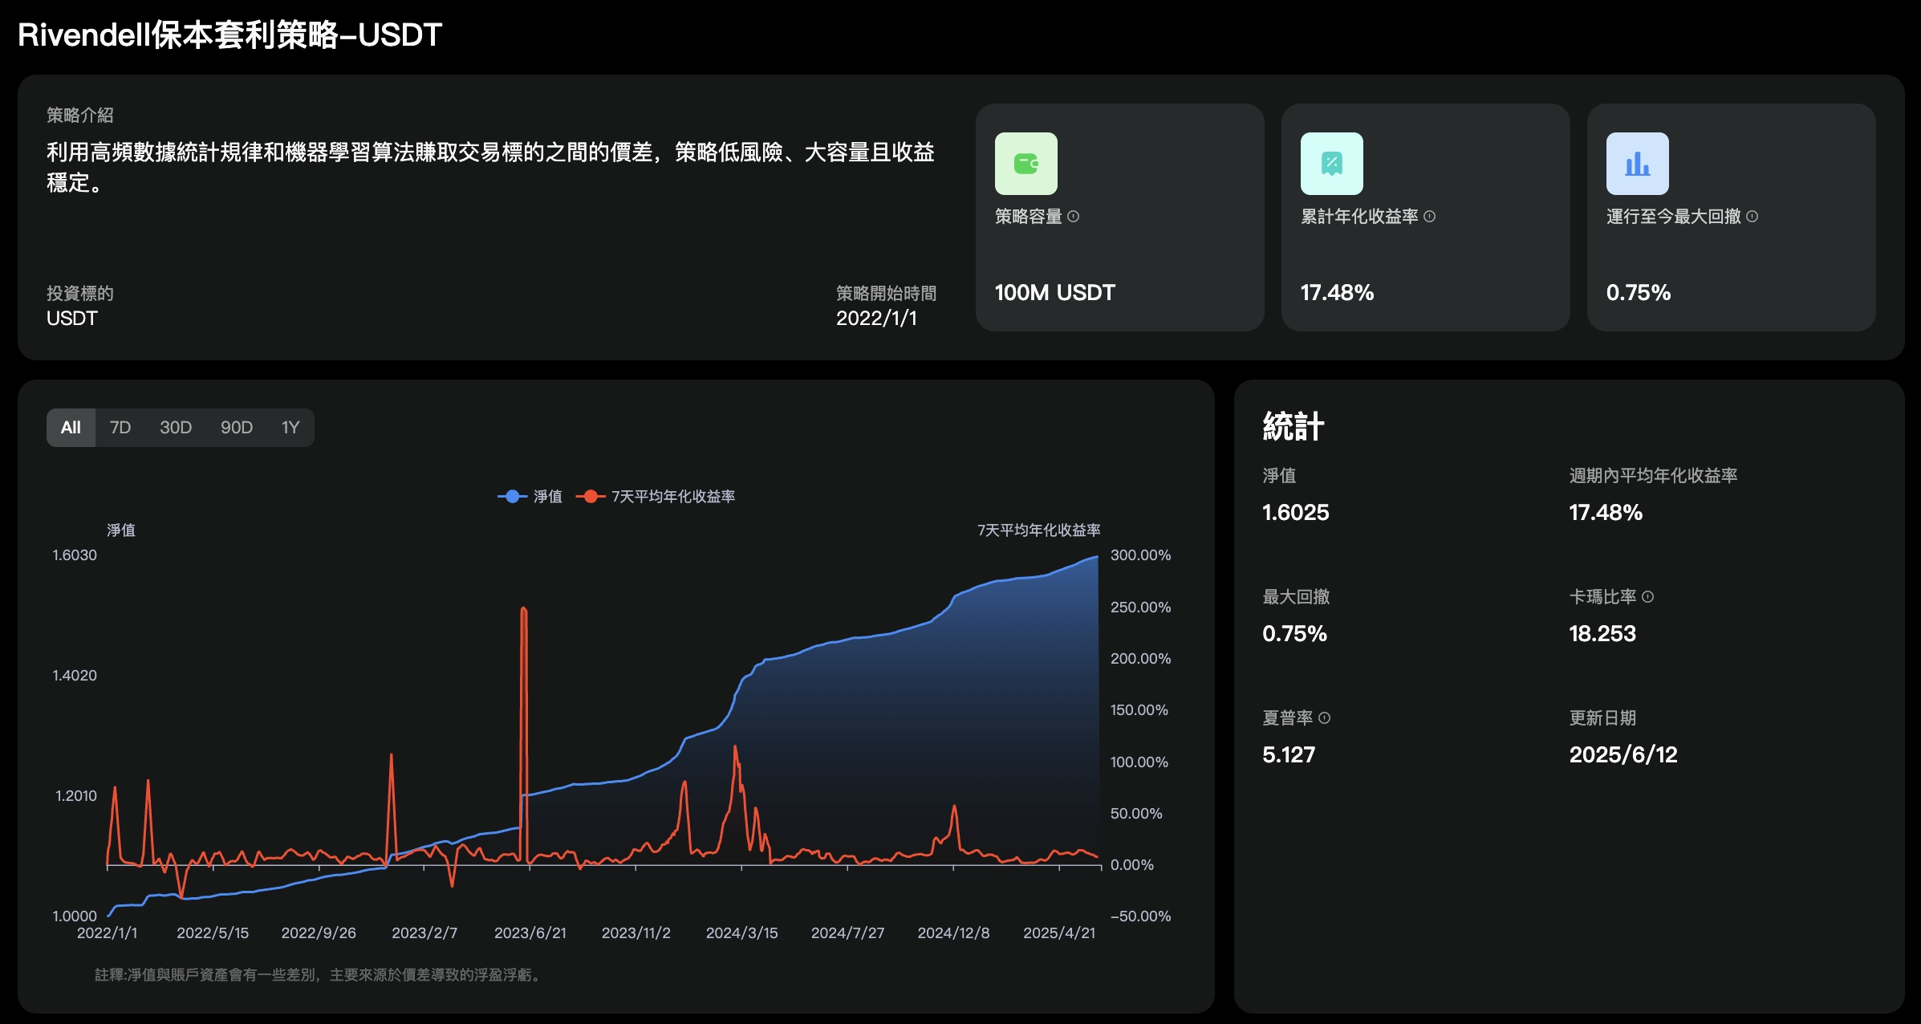Click the 18.253 Calmar ratio value
The image size is (1921, 1024).
point(1602,634)
